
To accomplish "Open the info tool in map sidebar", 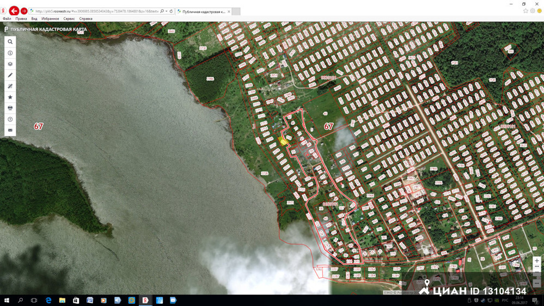I will click(10, 53).
